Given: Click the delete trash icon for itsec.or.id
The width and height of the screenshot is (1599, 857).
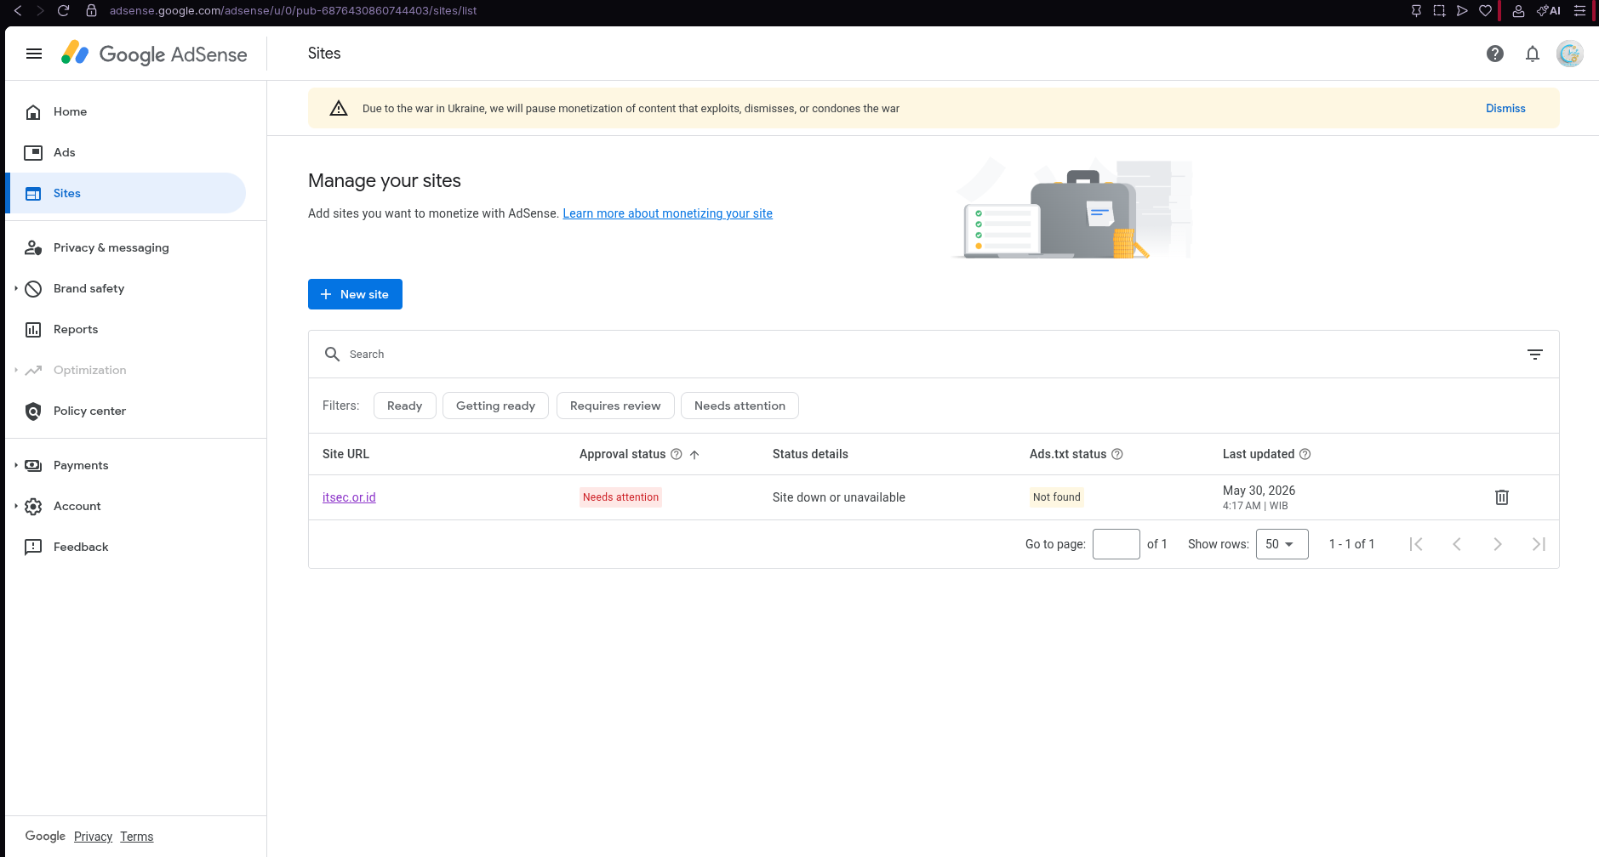Looking at the screenshot, I should click(1502, 497).
